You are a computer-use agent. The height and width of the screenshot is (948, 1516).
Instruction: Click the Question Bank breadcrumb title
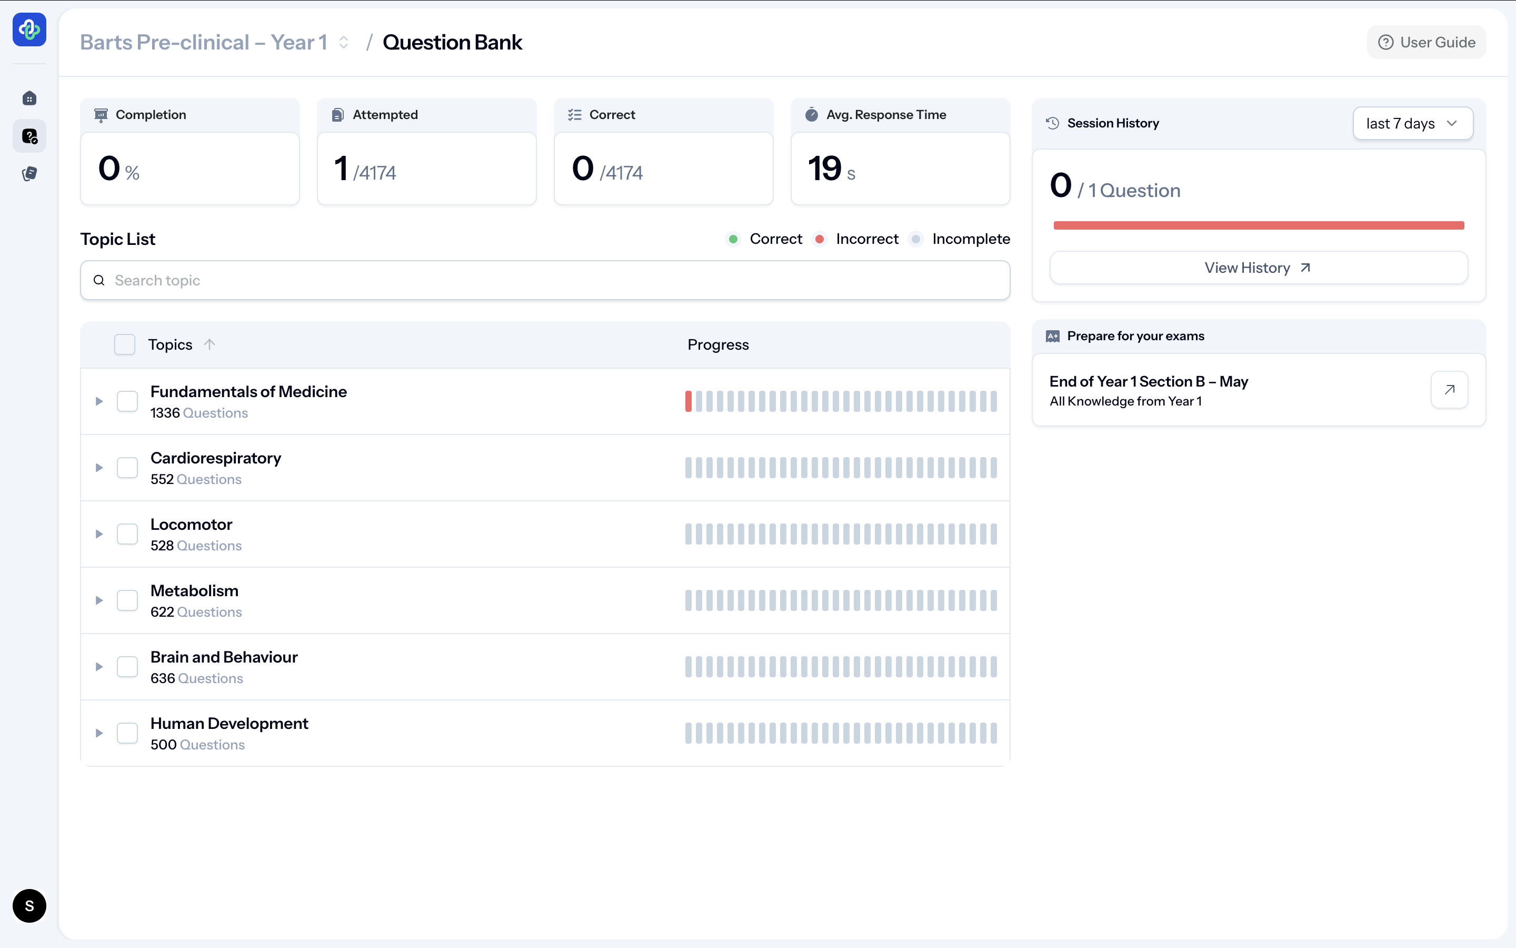click(452, 43)
